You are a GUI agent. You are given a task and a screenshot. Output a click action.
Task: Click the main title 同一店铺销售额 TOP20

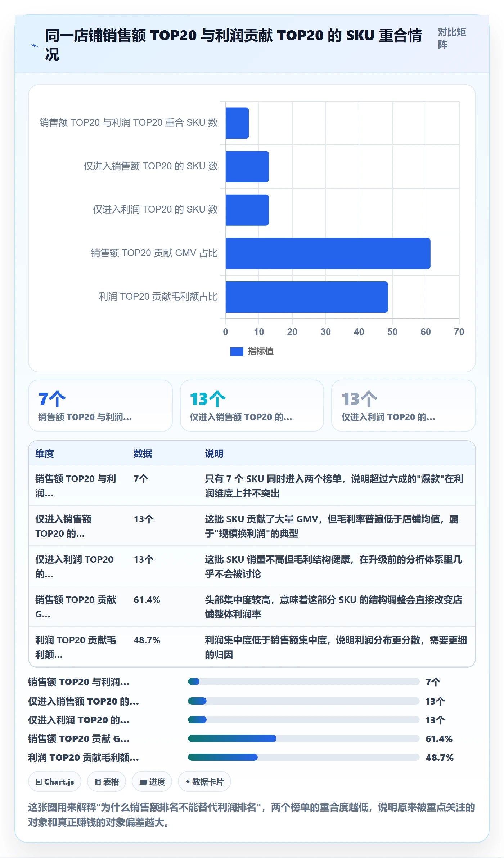click(233, 45)
